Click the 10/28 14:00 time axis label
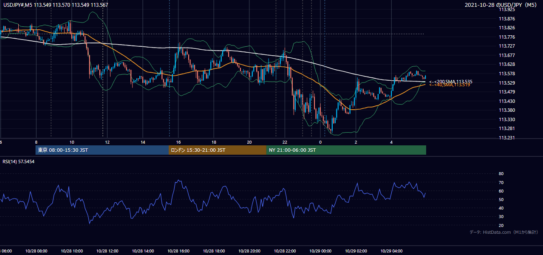543x255 pixels. click(x=143, y=251)
